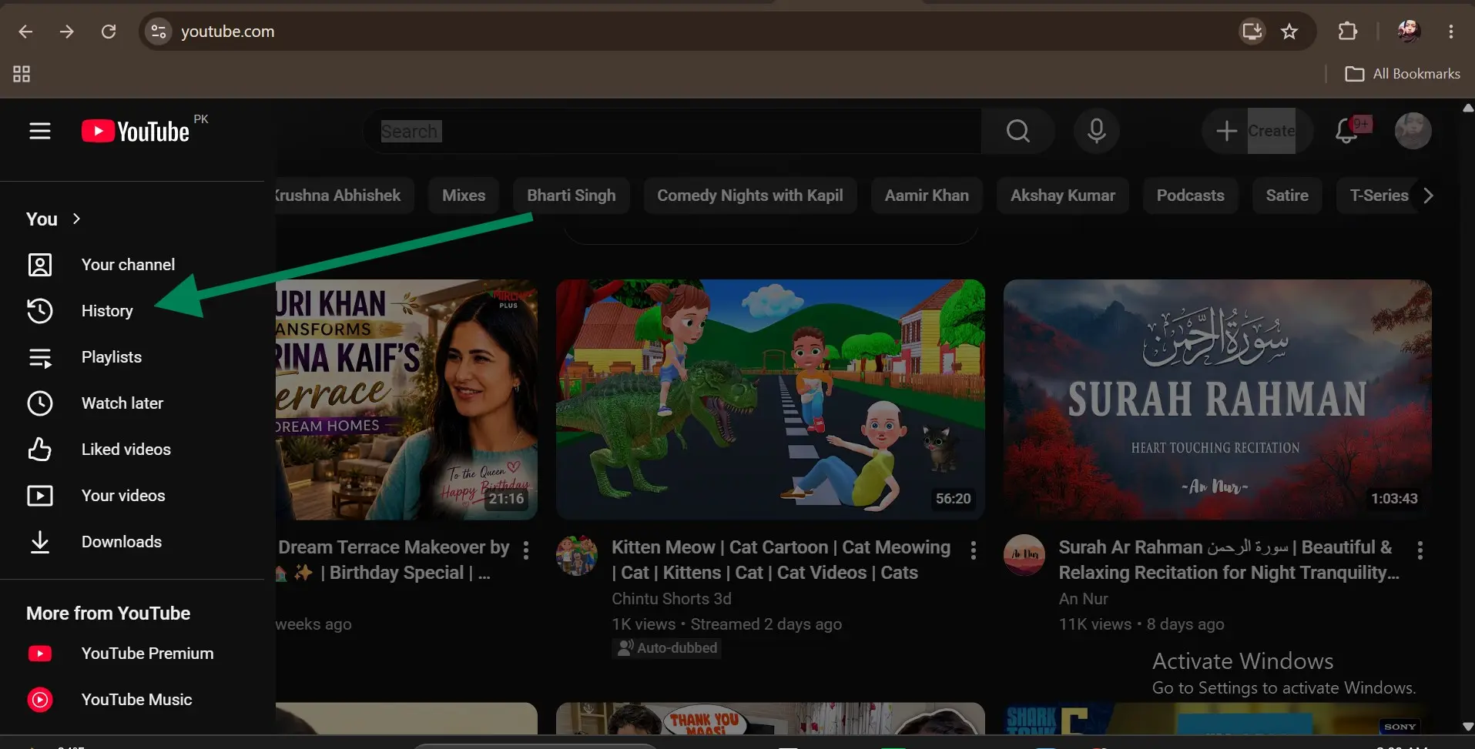The width and height of the screenshot is (1475, 749).
Task: Open the notifications bell
Action: [1346, 132]
